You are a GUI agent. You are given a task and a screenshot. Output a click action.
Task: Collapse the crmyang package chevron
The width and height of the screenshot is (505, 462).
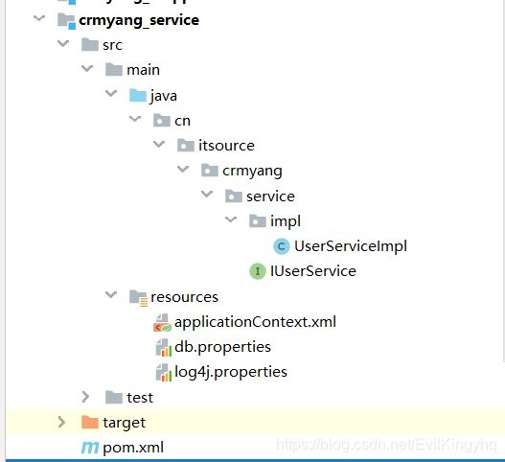[x=183, y=169]
